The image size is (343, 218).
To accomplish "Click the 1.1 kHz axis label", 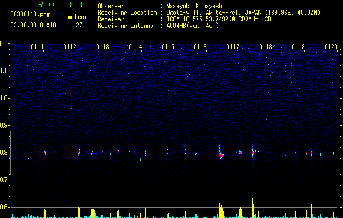I will (4, 71).
